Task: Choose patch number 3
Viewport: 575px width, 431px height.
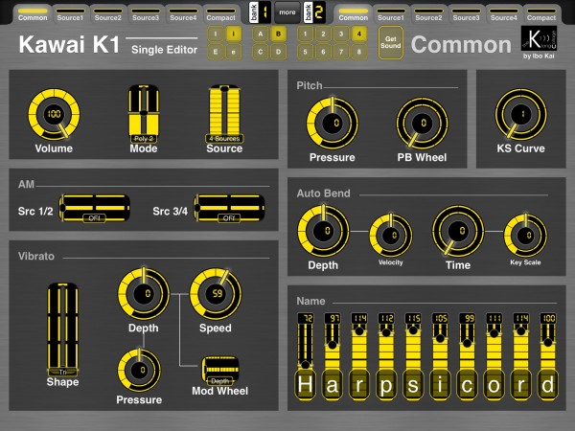Action: (x=341, y=34)
